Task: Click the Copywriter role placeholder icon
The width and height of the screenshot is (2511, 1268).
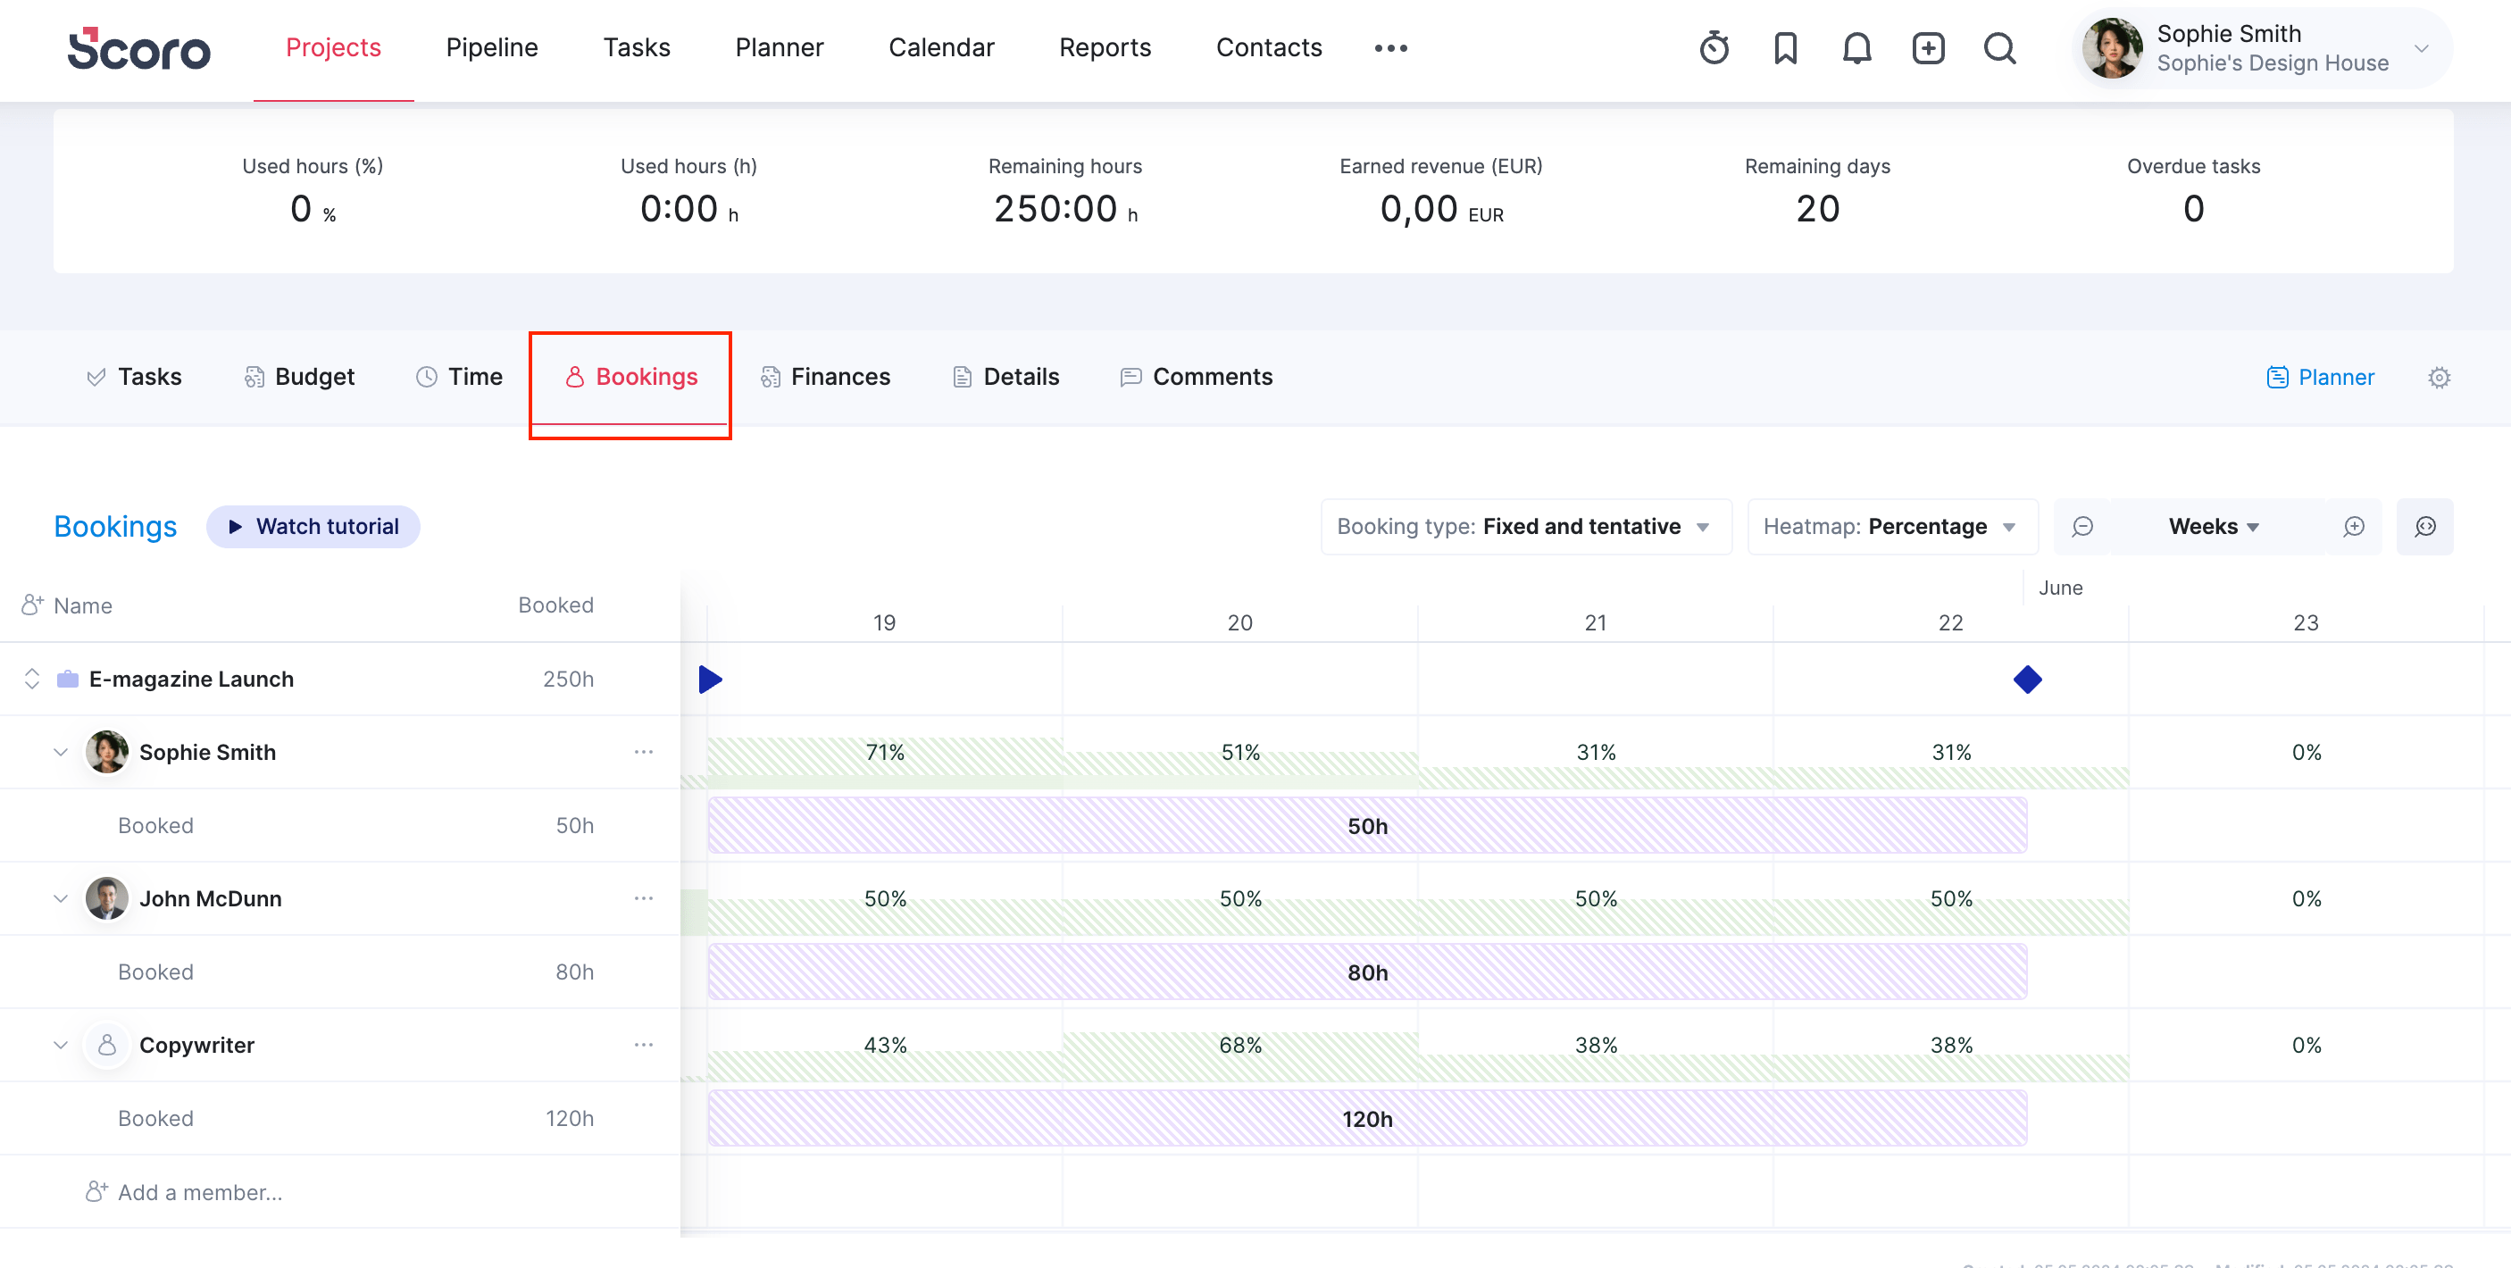Action: 107,1044
